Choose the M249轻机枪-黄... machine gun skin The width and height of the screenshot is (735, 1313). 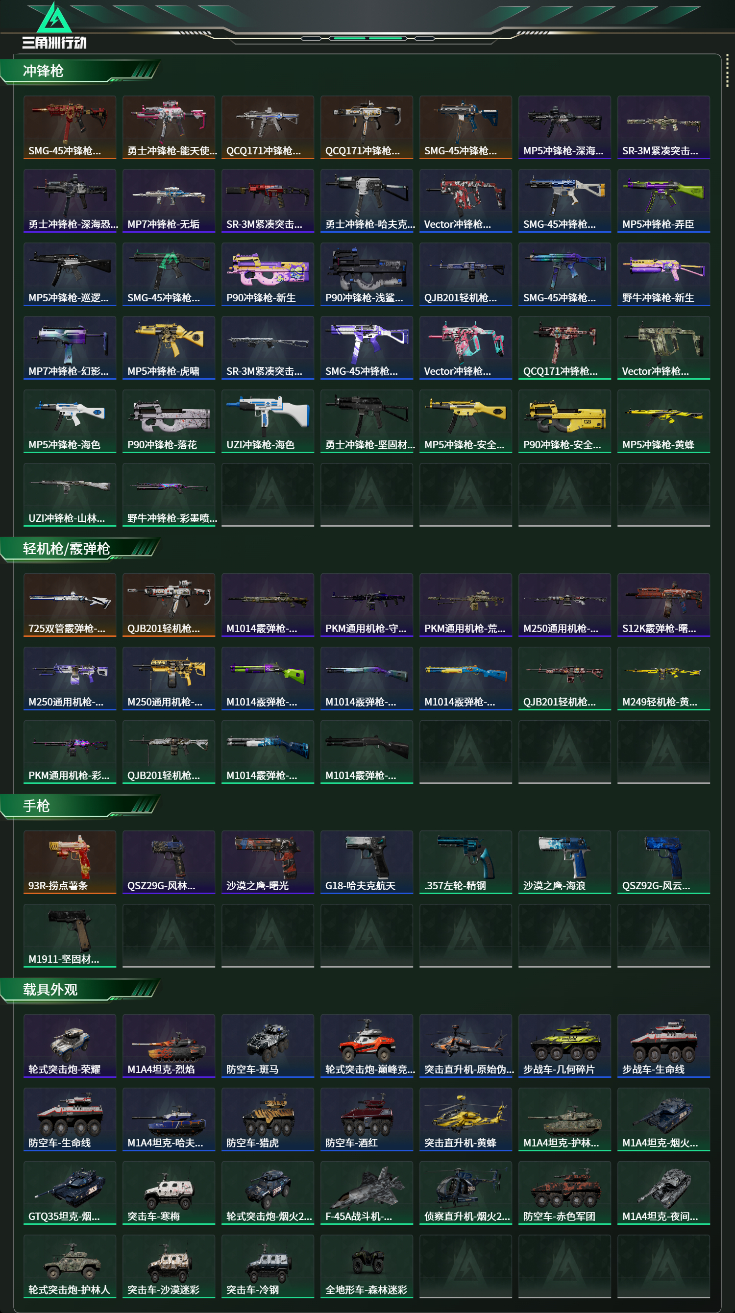[663, 679]
